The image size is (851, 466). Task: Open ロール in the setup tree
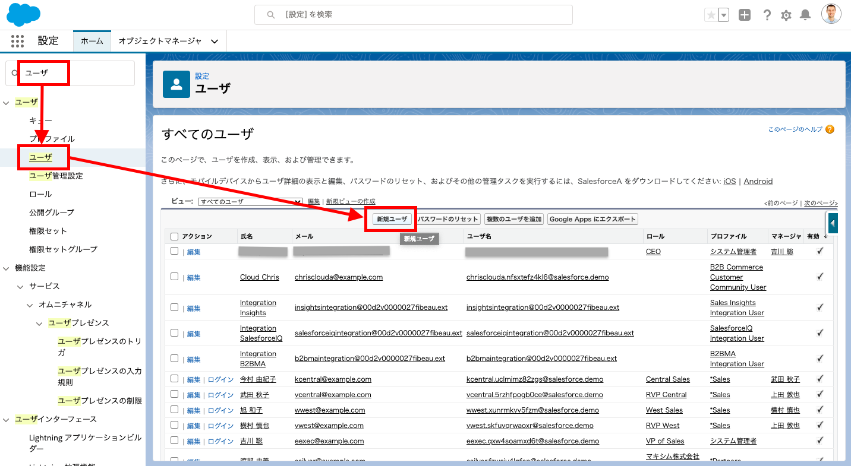coord(40,194)
